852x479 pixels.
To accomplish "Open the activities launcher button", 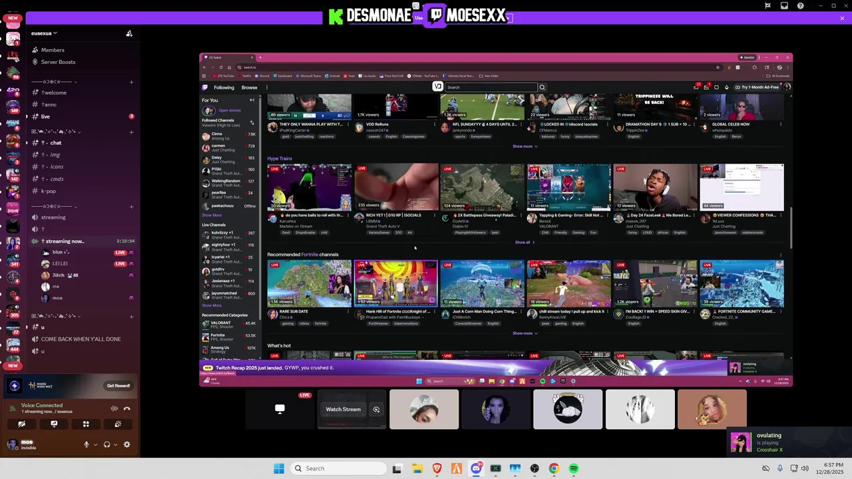I will click(86, 424).
